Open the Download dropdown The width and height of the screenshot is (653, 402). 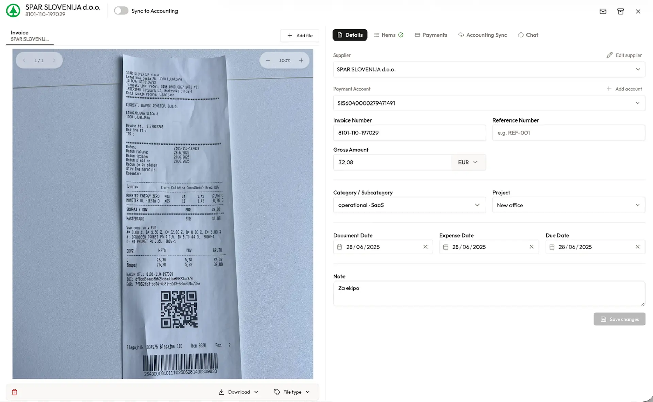[238, 392]
